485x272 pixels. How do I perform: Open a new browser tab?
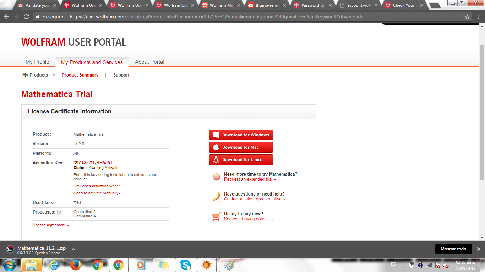(x=435, y=6)
